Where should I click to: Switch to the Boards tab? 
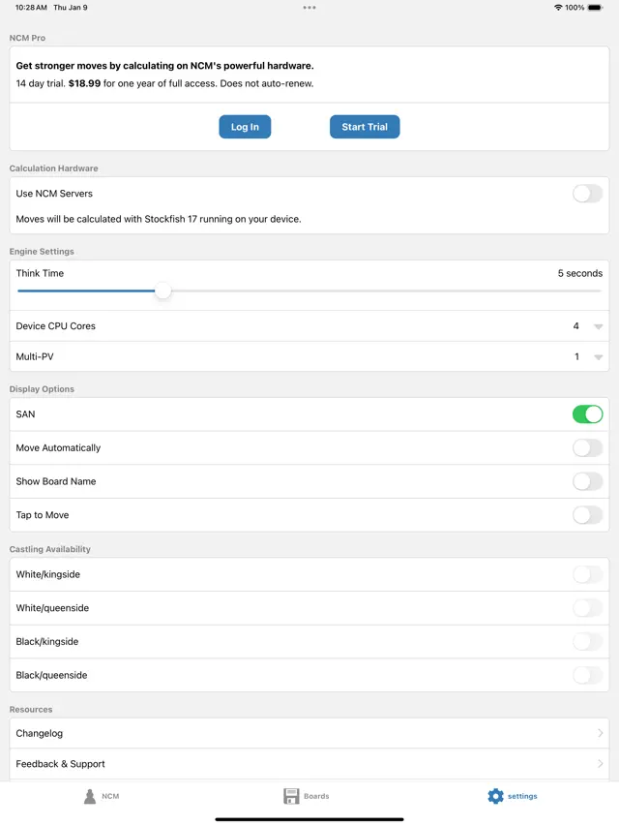coord(307,796)
